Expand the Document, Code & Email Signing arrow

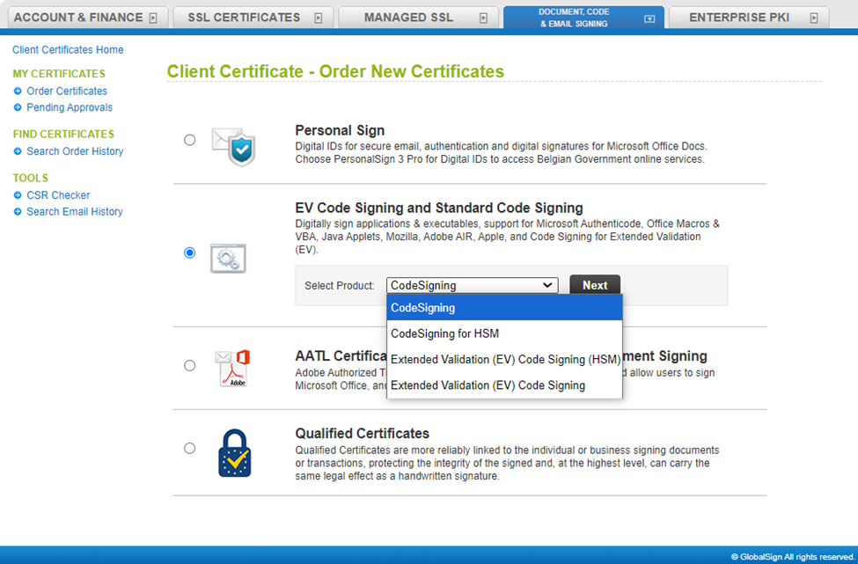pyautogui.click(x=649, y=19)
